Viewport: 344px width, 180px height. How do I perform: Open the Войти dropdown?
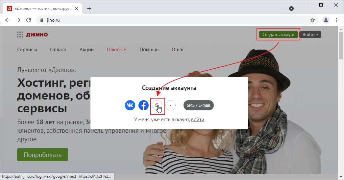(x=310, y=34)
